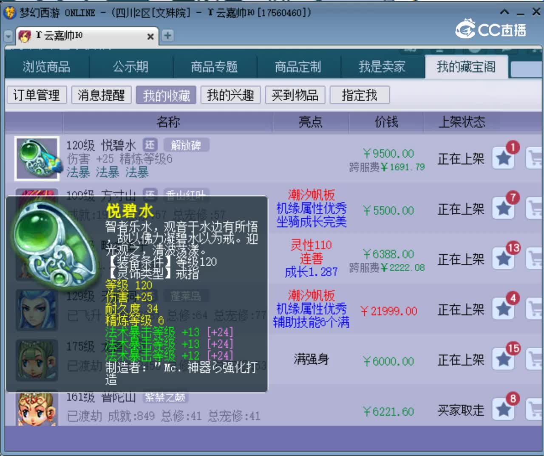This screenshot has width=544, height=456.
Task: Toggle favorite star for the ¥6000.00 item
Action: [504, 359]
